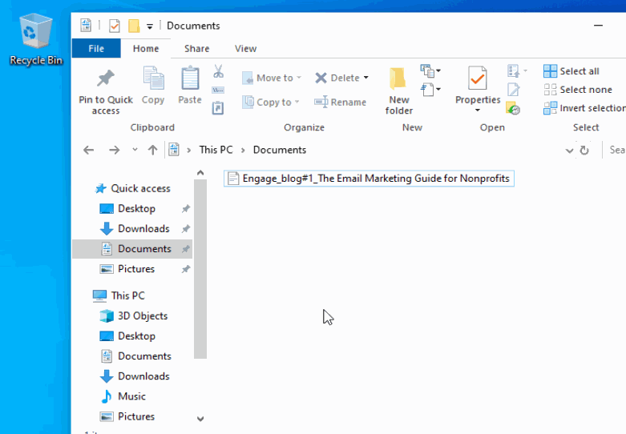The height and width of the screenshot is (434, 626).
Task: Click the Pin to Quick access icon
Action: pyautogui.click(x=105, y=80)
